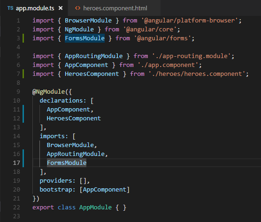Click line number 17 in the gutter
This screenshot has width=261, height=222.
pyautogui.click(x=16, y=163)
